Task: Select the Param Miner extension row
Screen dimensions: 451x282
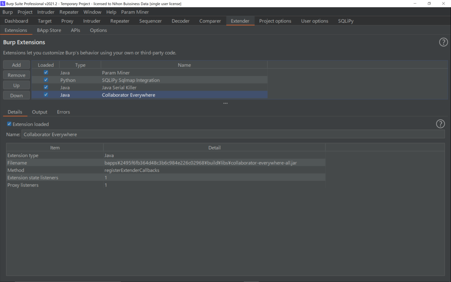Action: pyautogui.click(x=150, y=73)
